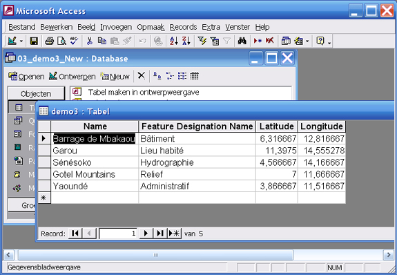Click the Paste icon
The height and width of the screenshot is (275, 397).
point(115,41)
